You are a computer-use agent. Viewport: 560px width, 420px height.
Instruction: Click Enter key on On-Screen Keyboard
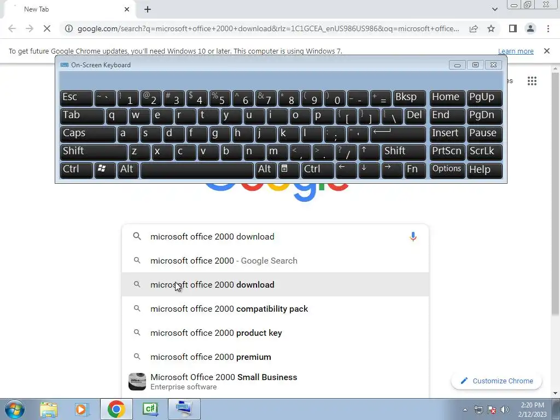pyautogui.click(x=398, y=134)
